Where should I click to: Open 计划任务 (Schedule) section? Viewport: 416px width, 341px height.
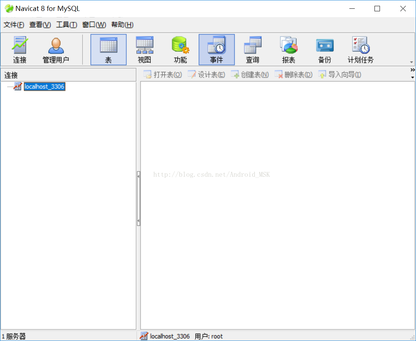tap(361, 50)
